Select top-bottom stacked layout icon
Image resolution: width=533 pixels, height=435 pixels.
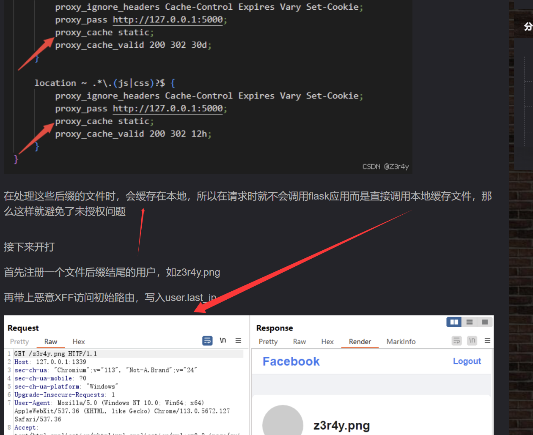click(469, 322)
